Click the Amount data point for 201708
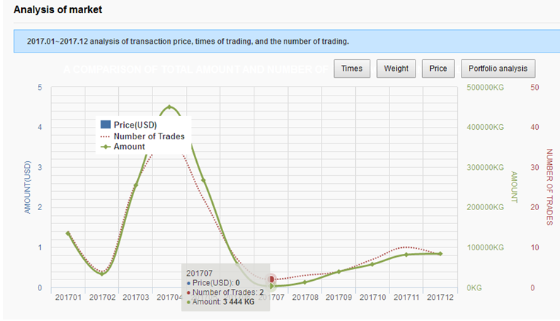Viewport: 560px width, 321px height. (305, 282)
